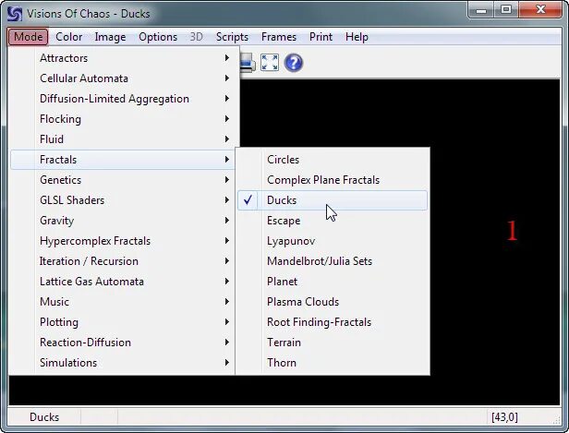Open the Print menu

pos(321,37)
